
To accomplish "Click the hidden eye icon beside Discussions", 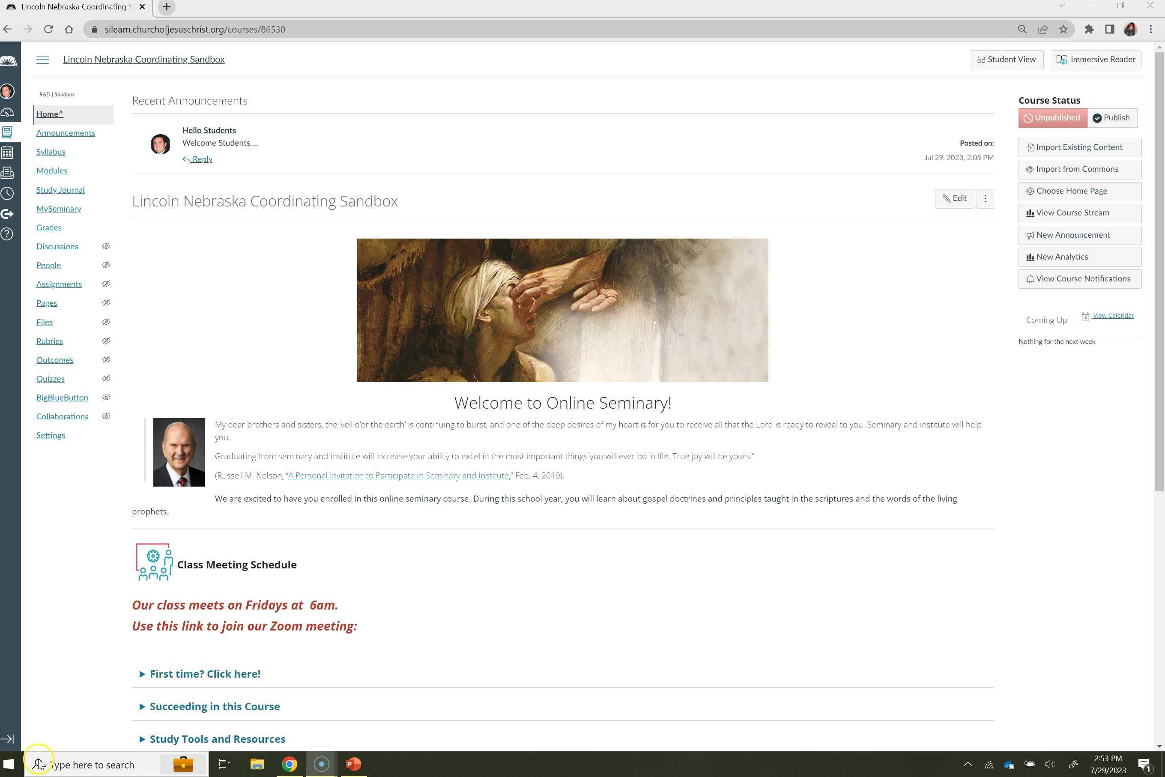I will [106, 246].
